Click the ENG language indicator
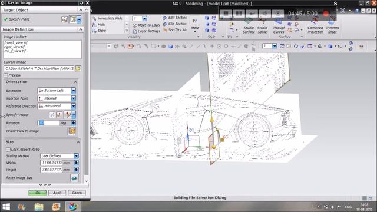This screenshot has width=377, height=212. pos(348,207)
